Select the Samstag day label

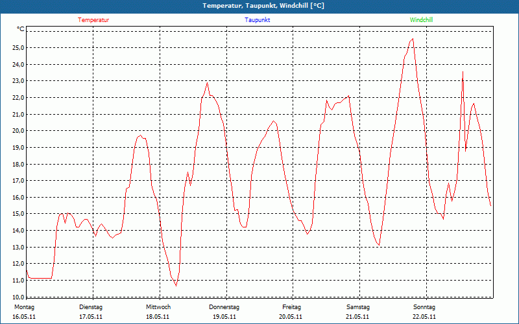tap(358, 307)
